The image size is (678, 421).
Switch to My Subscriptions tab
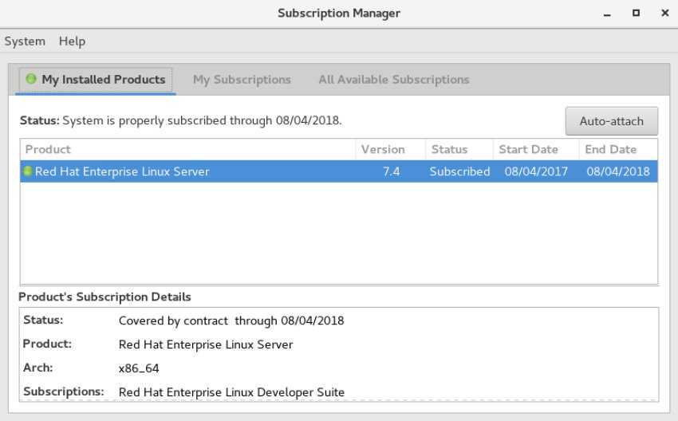click(x=242, y=80)
